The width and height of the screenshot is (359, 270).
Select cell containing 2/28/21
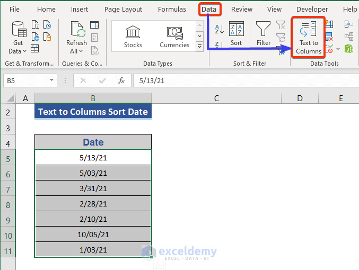coord(93,204)
